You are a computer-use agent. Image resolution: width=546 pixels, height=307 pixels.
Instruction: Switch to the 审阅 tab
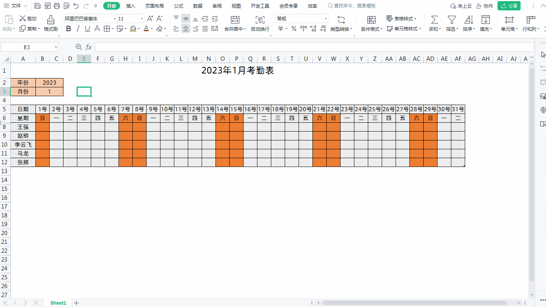click(217, 6)
